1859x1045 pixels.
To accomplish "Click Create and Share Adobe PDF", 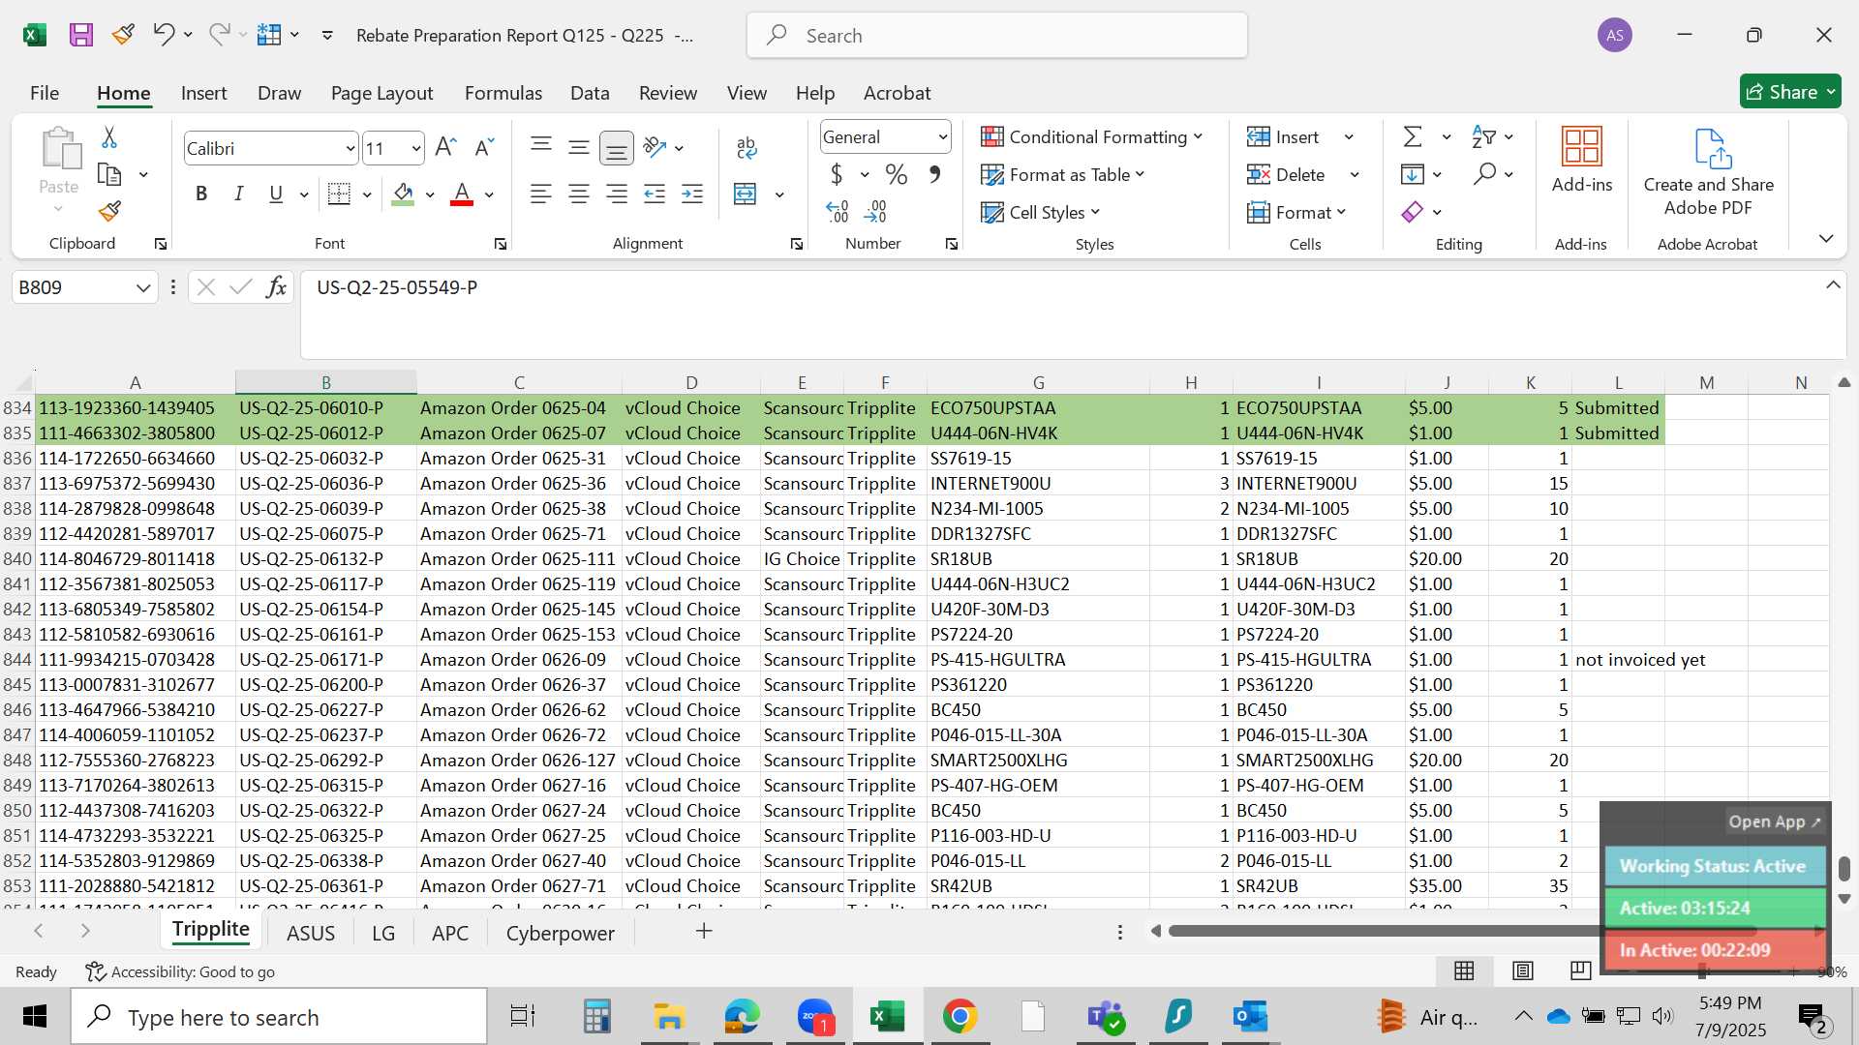I will click(x=1709, y=172).
